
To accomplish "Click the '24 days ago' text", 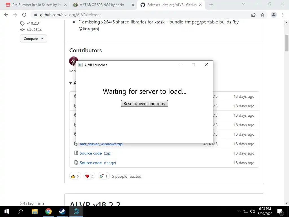I will click(x=32, y=203).
